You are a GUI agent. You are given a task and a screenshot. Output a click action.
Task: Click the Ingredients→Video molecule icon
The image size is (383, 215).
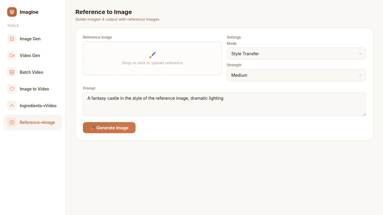click(12, 105)
